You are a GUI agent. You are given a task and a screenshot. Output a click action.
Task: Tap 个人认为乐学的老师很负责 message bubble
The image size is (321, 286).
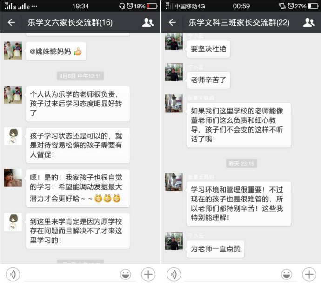[x=78, y=104]
